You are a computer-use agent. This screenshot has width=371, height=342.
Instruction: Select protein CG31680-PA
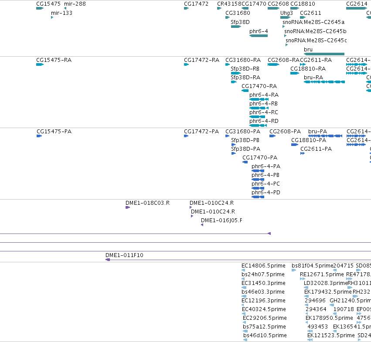(228, 136)
